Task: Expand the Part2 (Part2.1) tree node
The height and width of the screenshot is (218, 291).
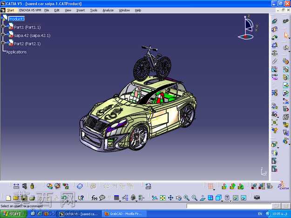Action: (x=3, y=43)
